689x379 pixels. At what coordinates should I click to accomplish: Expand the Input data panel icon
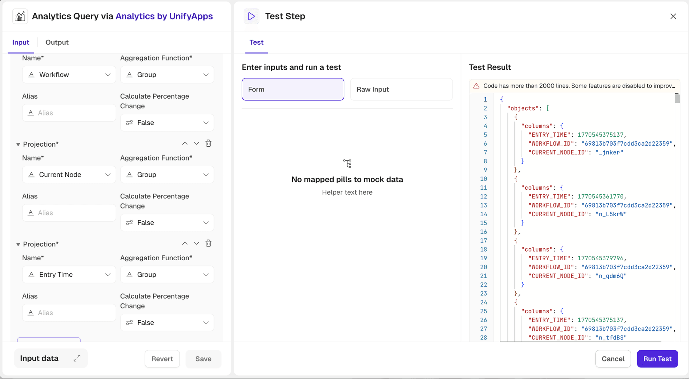77,358
